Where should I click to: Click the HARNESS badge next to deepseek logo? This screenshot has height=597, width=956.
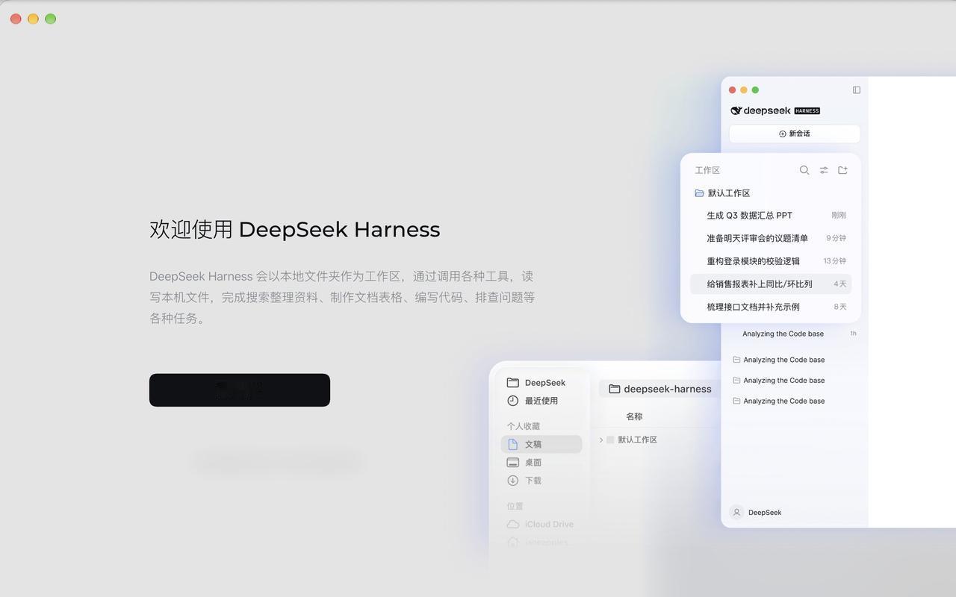pos(807,110)
